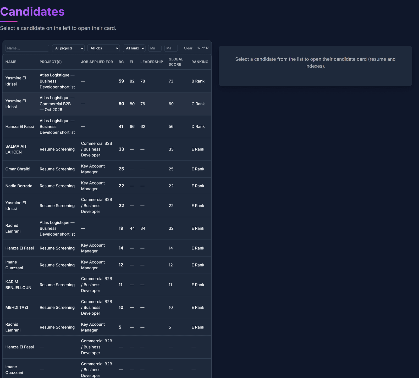Select the 'C Rank' ranking cell
The height and width of the screenshot is (378, 419).
pyautogui.click(x=198, y=104)
